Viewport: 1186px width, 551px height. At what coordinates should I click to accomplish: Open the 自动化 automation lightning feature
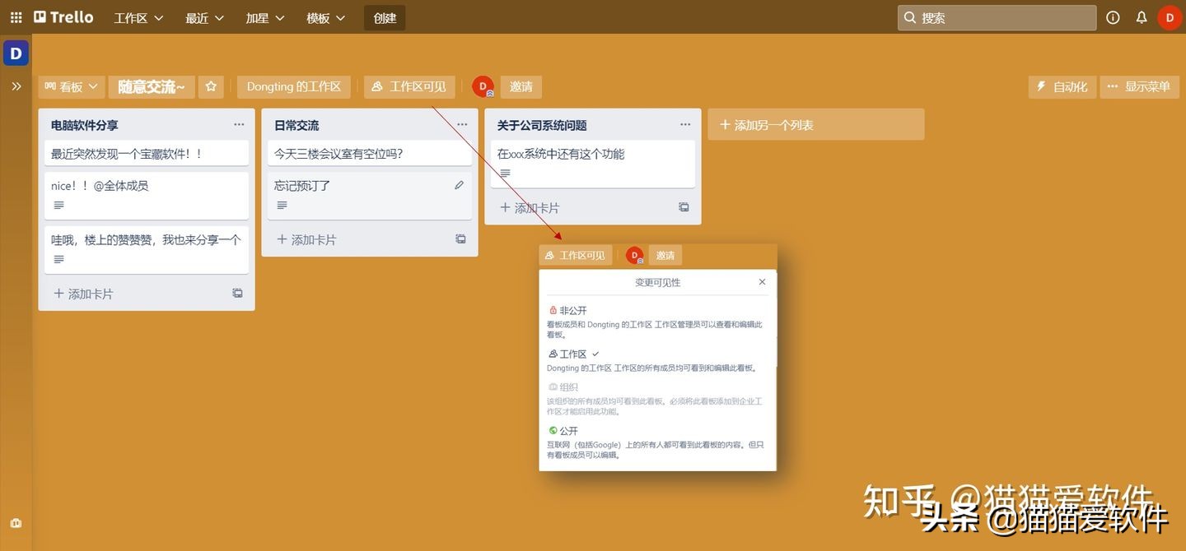[1062, 86]
